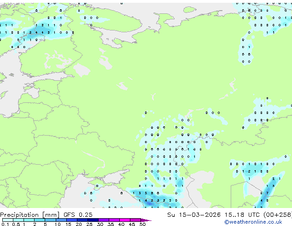
Task: Click legend value "15" under the scale
Action: click(x=68, y=224)
